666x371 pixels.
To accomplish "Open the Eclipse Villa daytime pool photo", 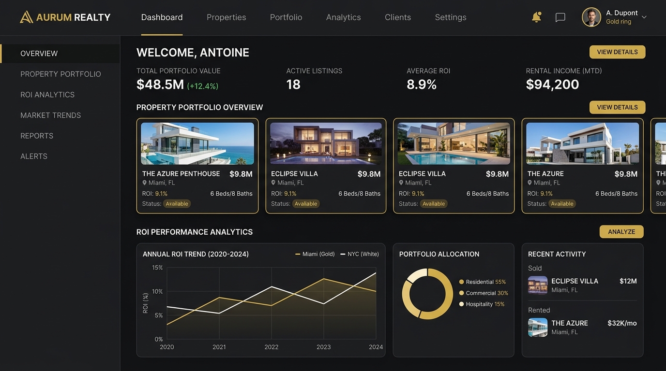I will pos(454,143).
